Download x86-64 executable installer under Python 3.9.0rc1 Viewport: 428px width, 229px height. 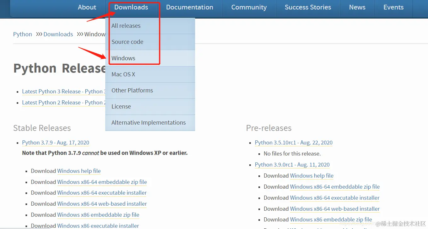[335, 198]
